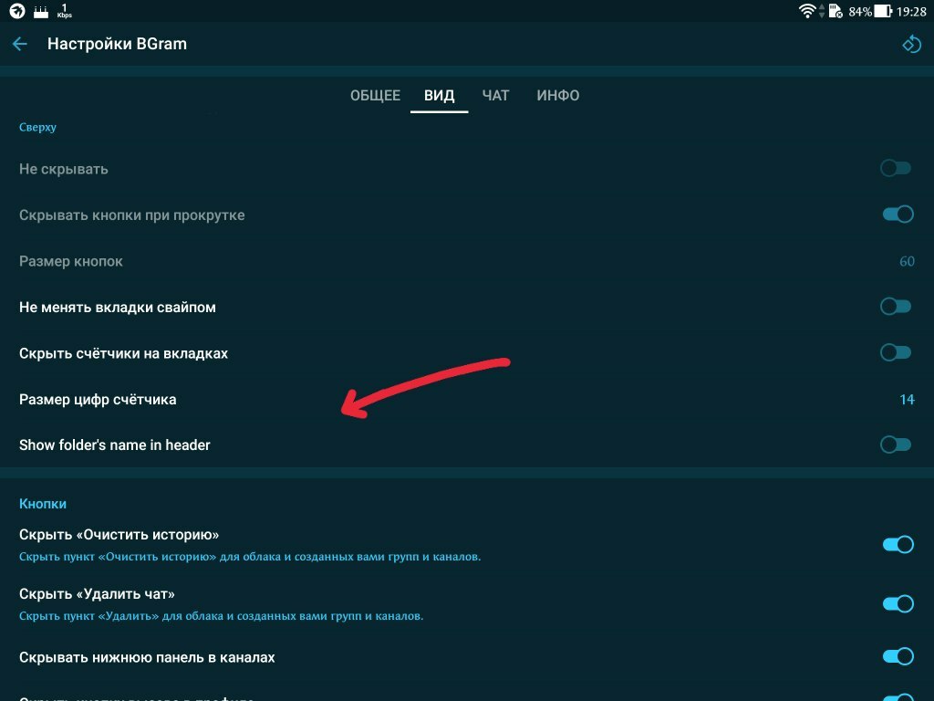Disable Скрывать кнопки при прокрутке switch
The width and height of the screenshot is (934, 701).
pos(898,214)
